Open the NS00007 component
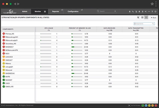Screen dimensions: 159x108 (9, 80)
